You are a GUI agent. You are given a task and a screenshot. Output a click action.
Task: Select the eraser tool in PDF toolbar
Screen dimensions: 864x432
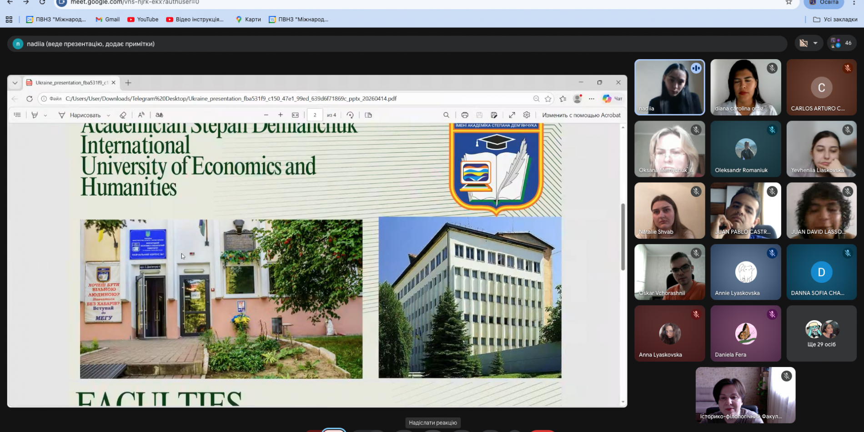click(x=123, y=116)
